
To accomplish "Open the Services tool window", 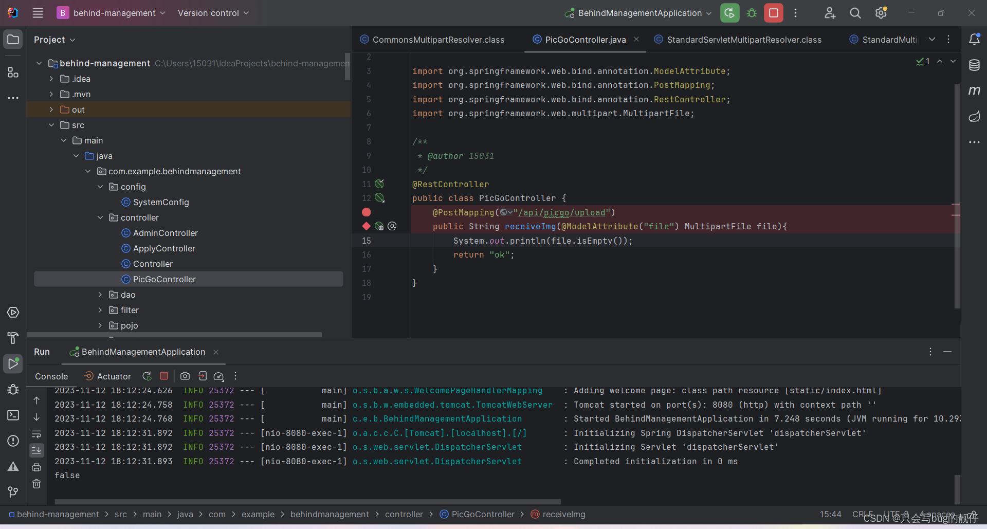I will (13, 313).
